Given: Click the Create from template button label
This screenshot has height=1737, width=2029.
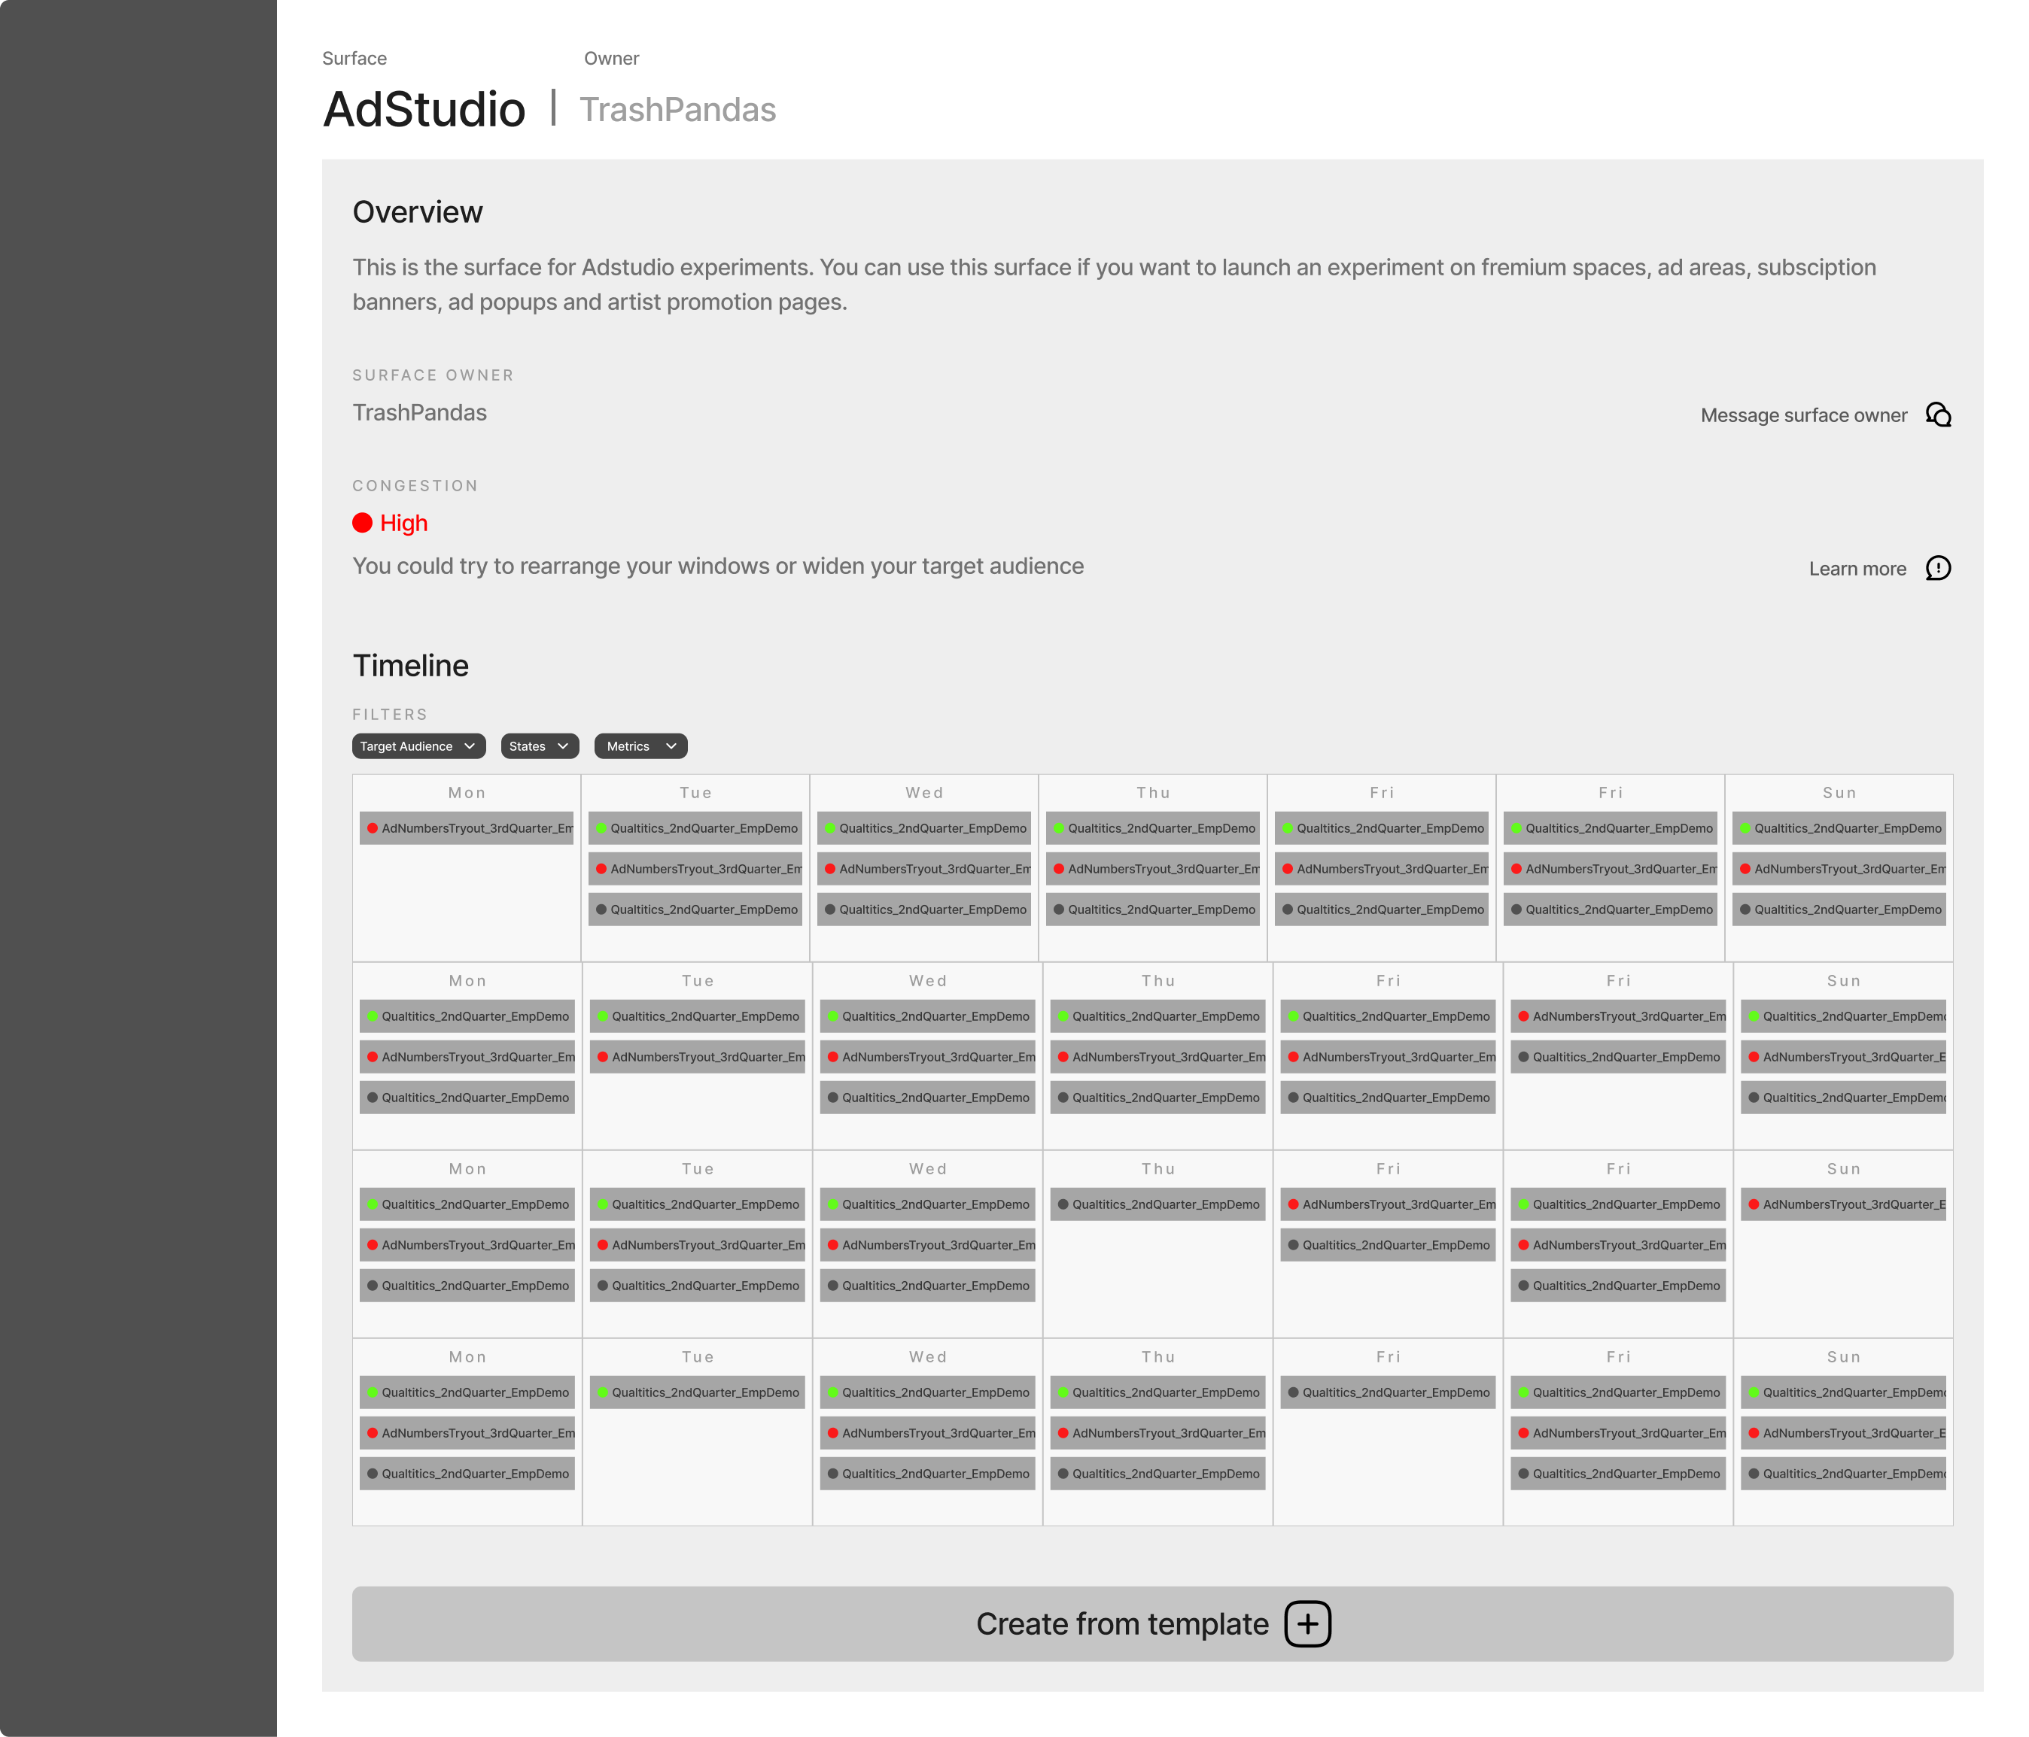Looking at the screenshot, I should [x=1122, y=1623].
